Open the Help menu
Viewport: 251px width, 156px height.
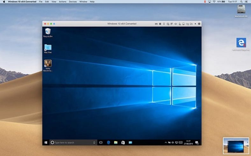(92, 2)
